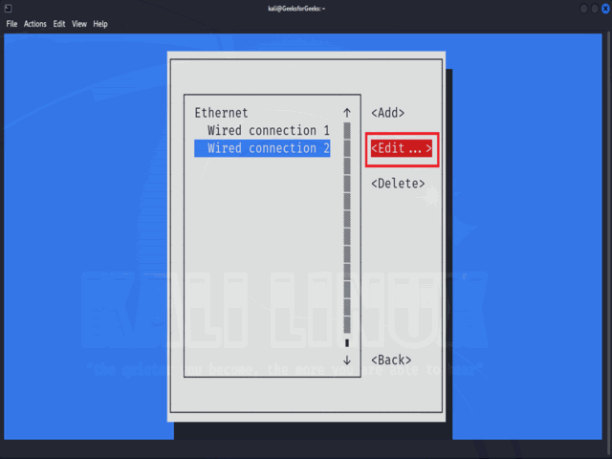
Task: Choose the <Add> button
Action: 387,113
